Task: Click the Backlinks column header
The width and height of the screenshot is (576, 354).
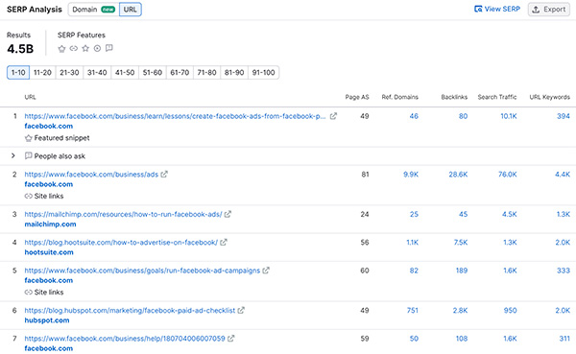Action: [x=454, y=97]
